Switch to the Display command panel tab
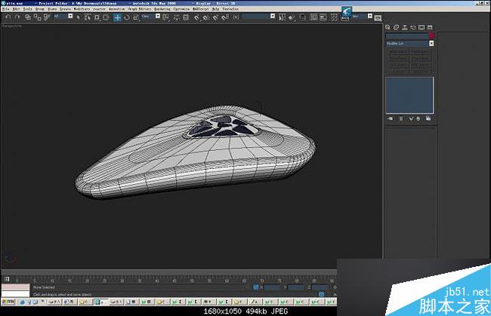 tap(423, 27)
